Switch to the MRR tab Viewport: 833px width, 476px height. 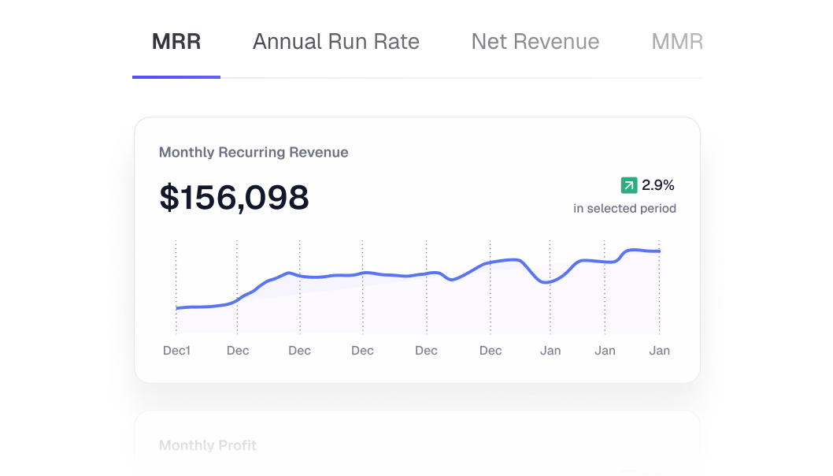point(176,42)
